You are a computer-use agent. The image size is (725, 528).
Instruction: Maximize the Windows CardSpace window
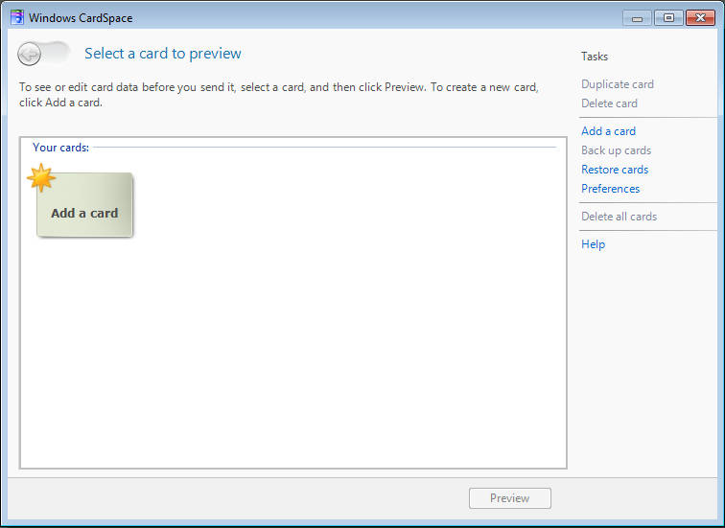click(668, 18)
